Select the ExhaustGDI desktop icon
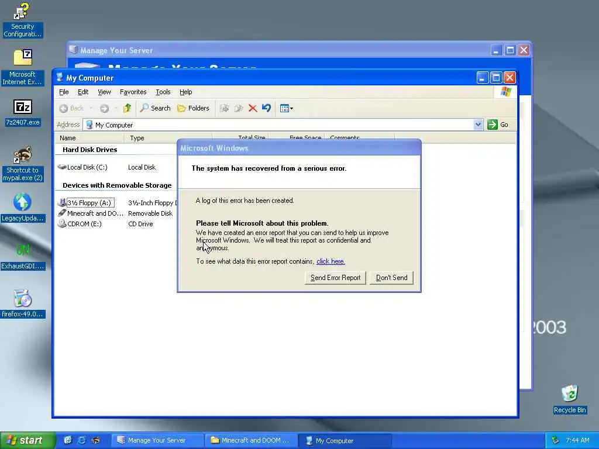This screenshot has height=449, width=599. pos(23,256)
